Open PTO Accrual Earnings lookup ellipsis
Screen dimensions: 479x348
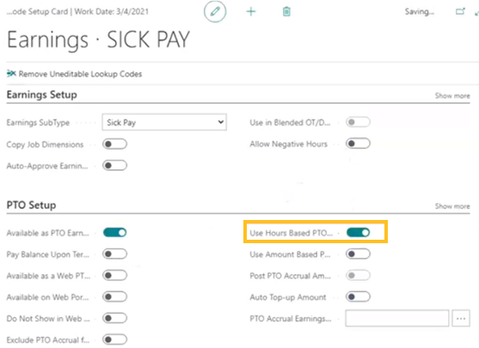(461, 319)
